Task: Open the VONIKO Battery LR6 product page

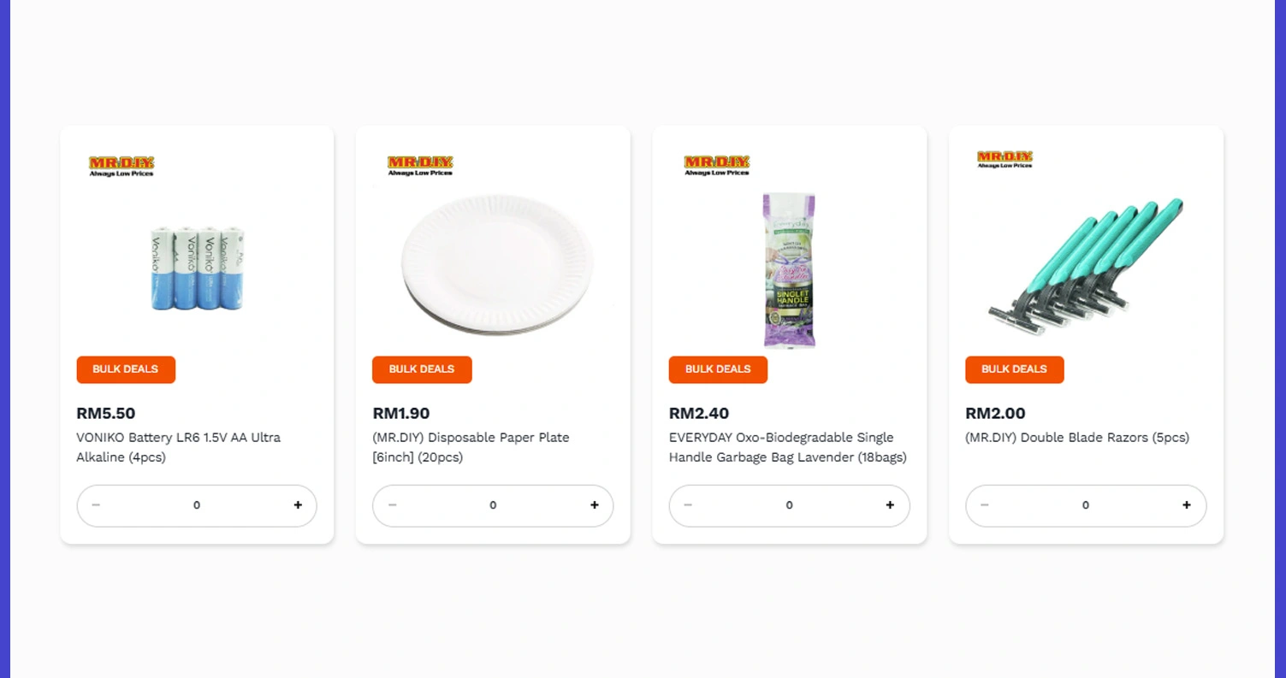Action: (179, 447)
